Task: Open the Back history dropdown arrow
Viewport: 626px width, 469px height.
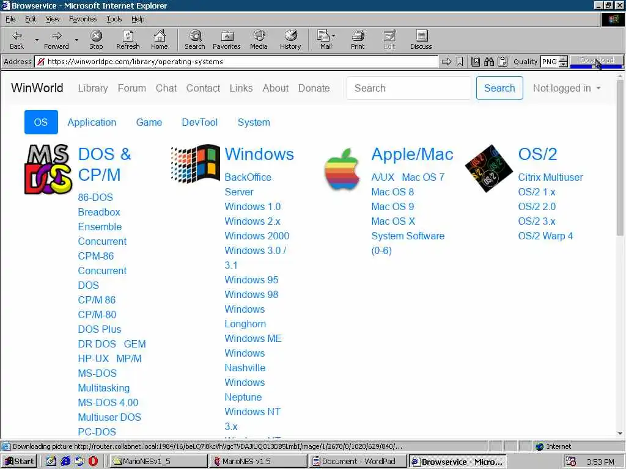Action: coord(37,40)
